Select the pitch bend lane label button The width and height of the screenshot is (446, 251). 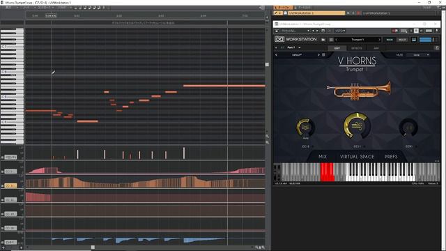[x=11, y=243]
